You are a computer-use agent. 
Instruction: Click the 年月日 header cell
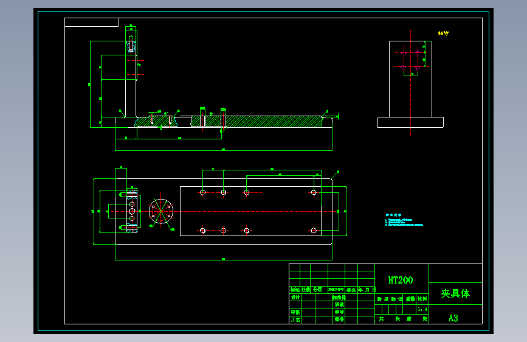click(x=367, y=290)
